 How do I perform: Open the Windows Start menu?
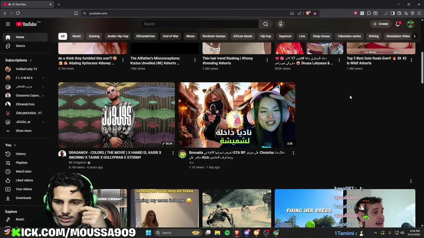coord(148,233)
